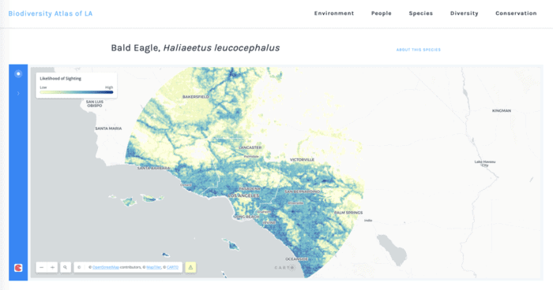Viewport: 553px width, 290px height.
Task: Click the Victorville label on the map
Action: coord(302,160)
